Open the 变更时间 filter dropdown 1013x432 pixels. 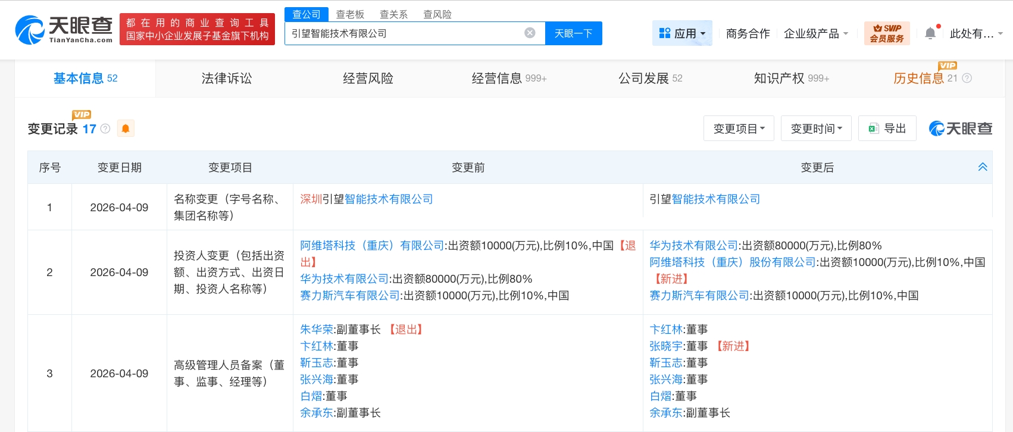click(816, 129)
